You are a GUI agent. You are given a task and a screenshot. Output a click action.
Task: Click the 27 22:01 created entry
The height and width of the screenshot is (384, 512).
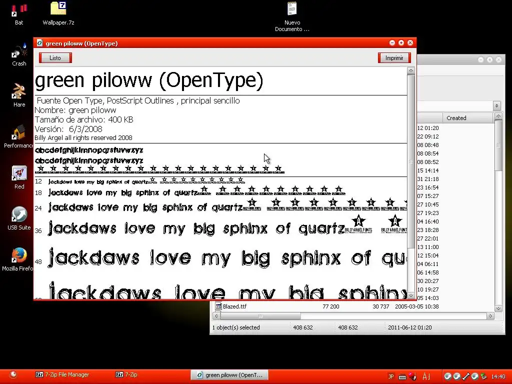pos(428,238)
